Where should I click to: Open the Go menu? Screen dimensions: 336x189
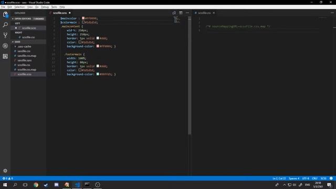pyautogui.click(x=37, y=7)
